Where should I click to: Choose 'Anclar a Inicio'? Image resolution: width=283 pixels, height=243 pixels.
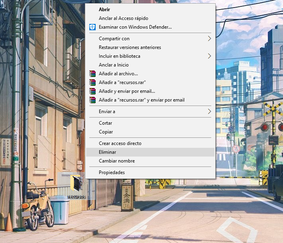point(150,65)
